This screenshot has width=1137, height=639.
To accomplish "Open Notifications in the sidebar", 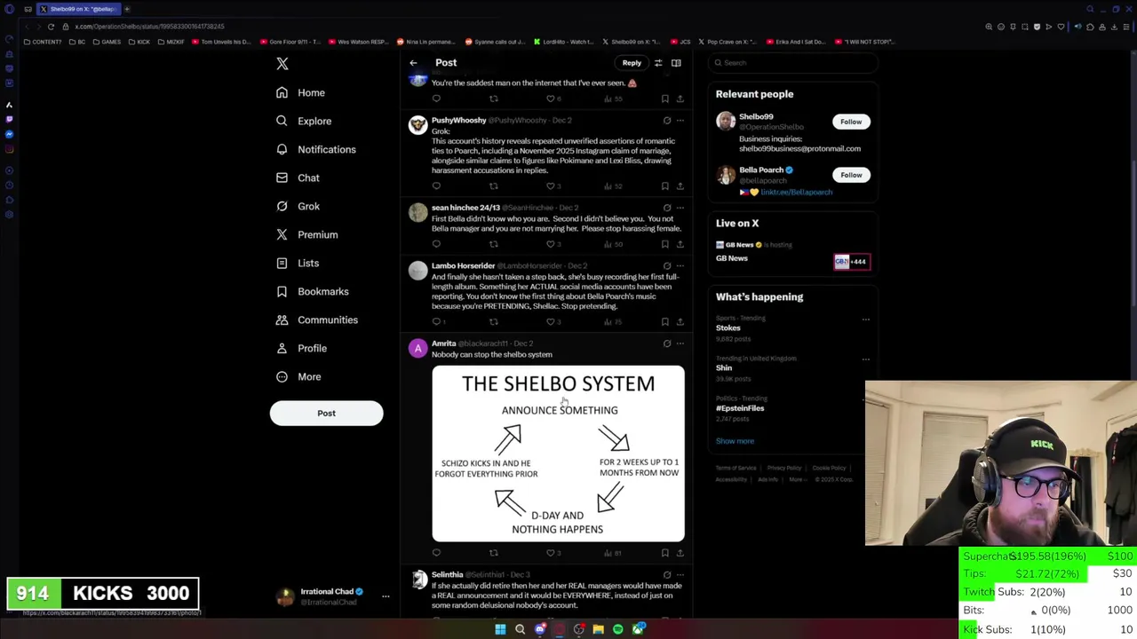I will coord(315,149).
